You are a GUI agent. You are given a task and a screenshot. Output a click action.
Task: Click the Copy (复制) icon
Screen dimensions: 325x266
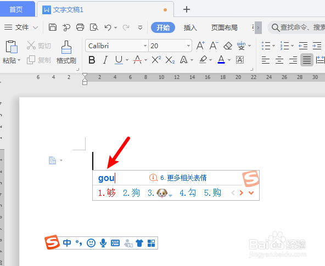[31, 60]
